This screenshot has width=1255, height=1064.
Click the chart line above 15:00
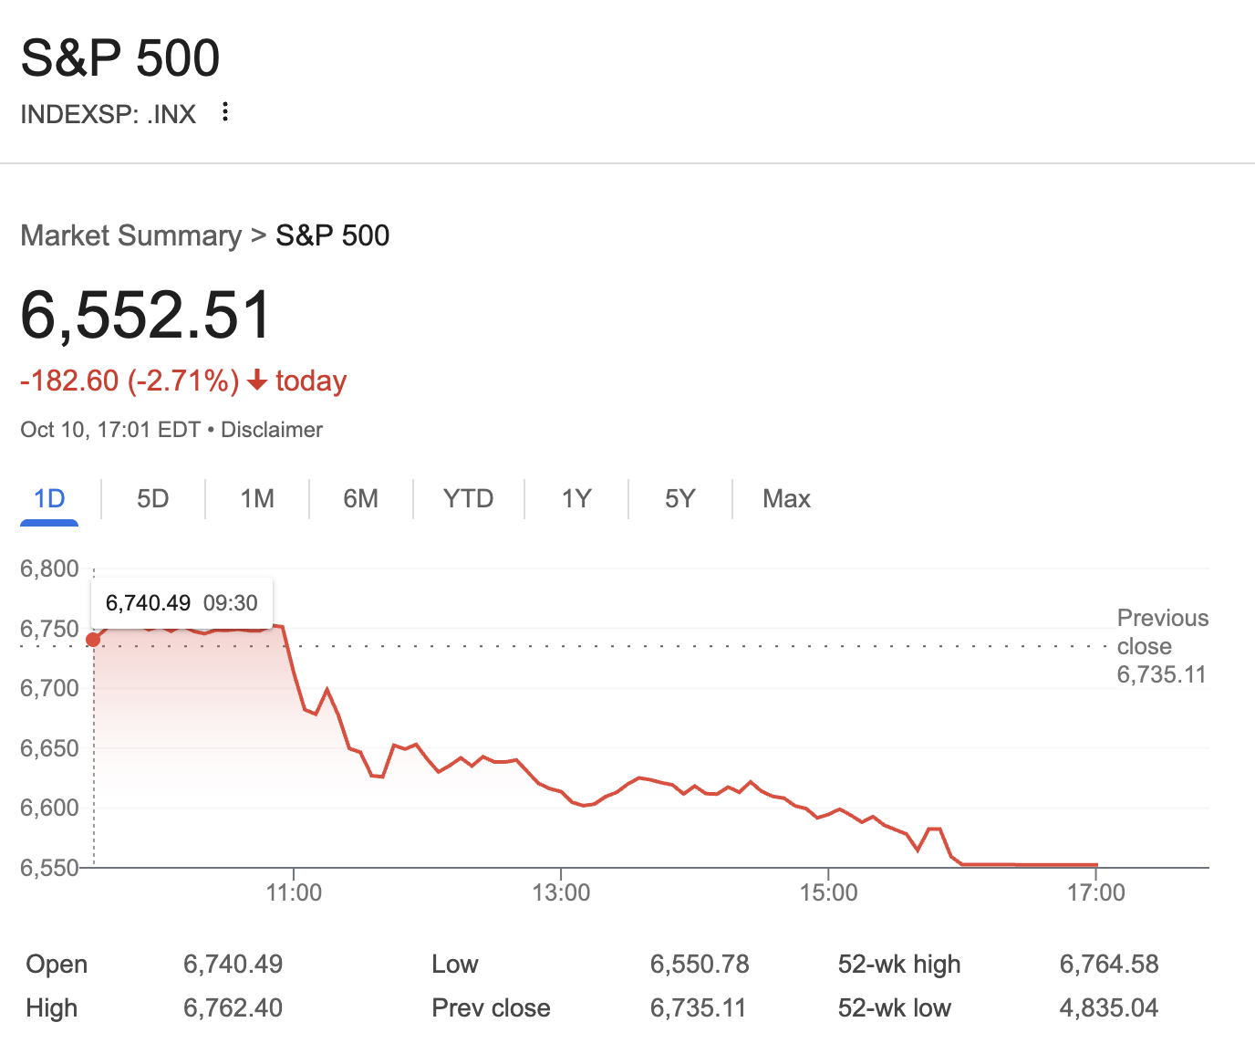pos(828,813)
